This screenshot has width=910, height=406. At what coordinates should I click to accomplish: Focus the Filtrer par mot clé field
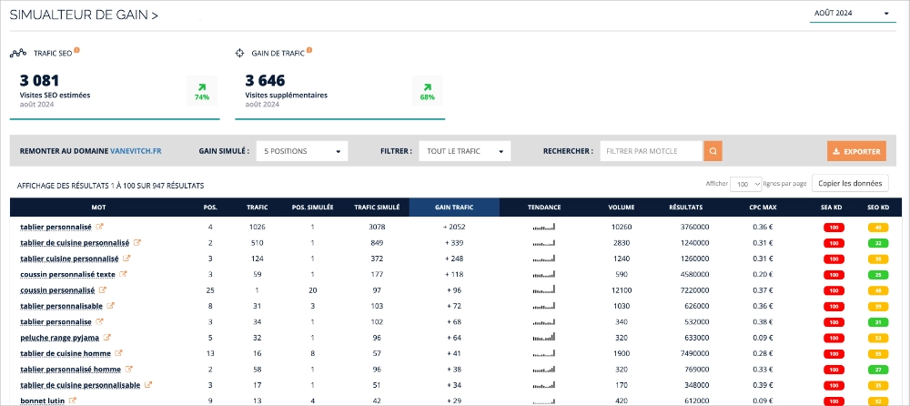point(652,151)
